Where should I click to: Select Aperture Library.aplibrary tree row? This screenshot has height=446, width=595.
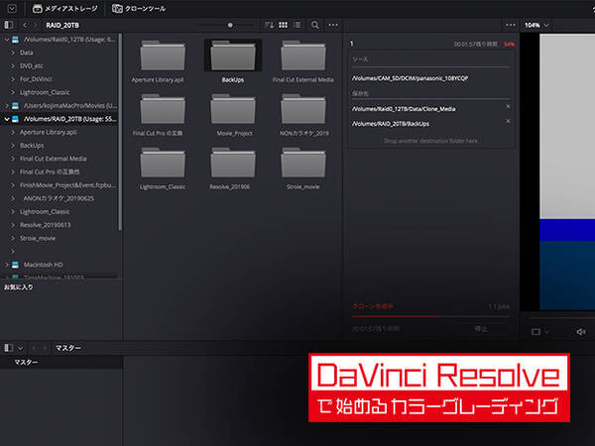click(49, 133)
